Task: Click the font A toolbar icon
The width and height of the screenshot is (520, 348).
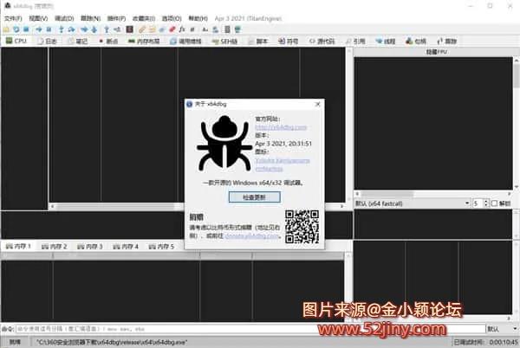Action: tap(205, 29)
